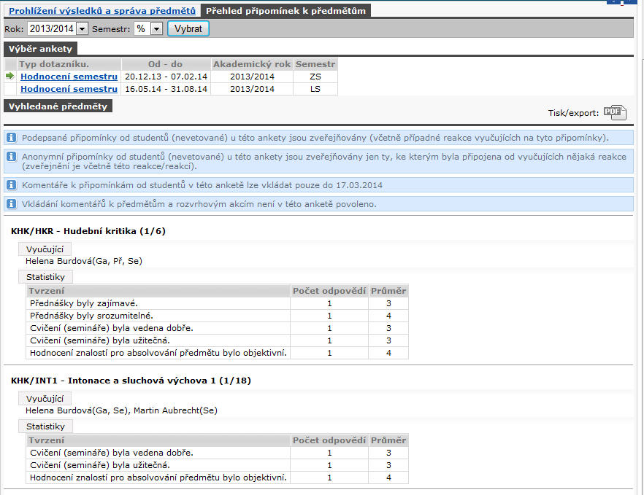
Task: Click the Rok: label
Action: coord(14,29)
